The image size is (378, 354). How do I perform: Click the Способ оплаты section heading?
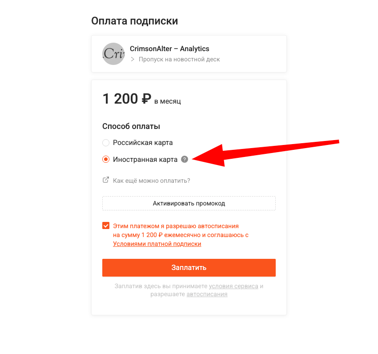click(x=131, y=126)
